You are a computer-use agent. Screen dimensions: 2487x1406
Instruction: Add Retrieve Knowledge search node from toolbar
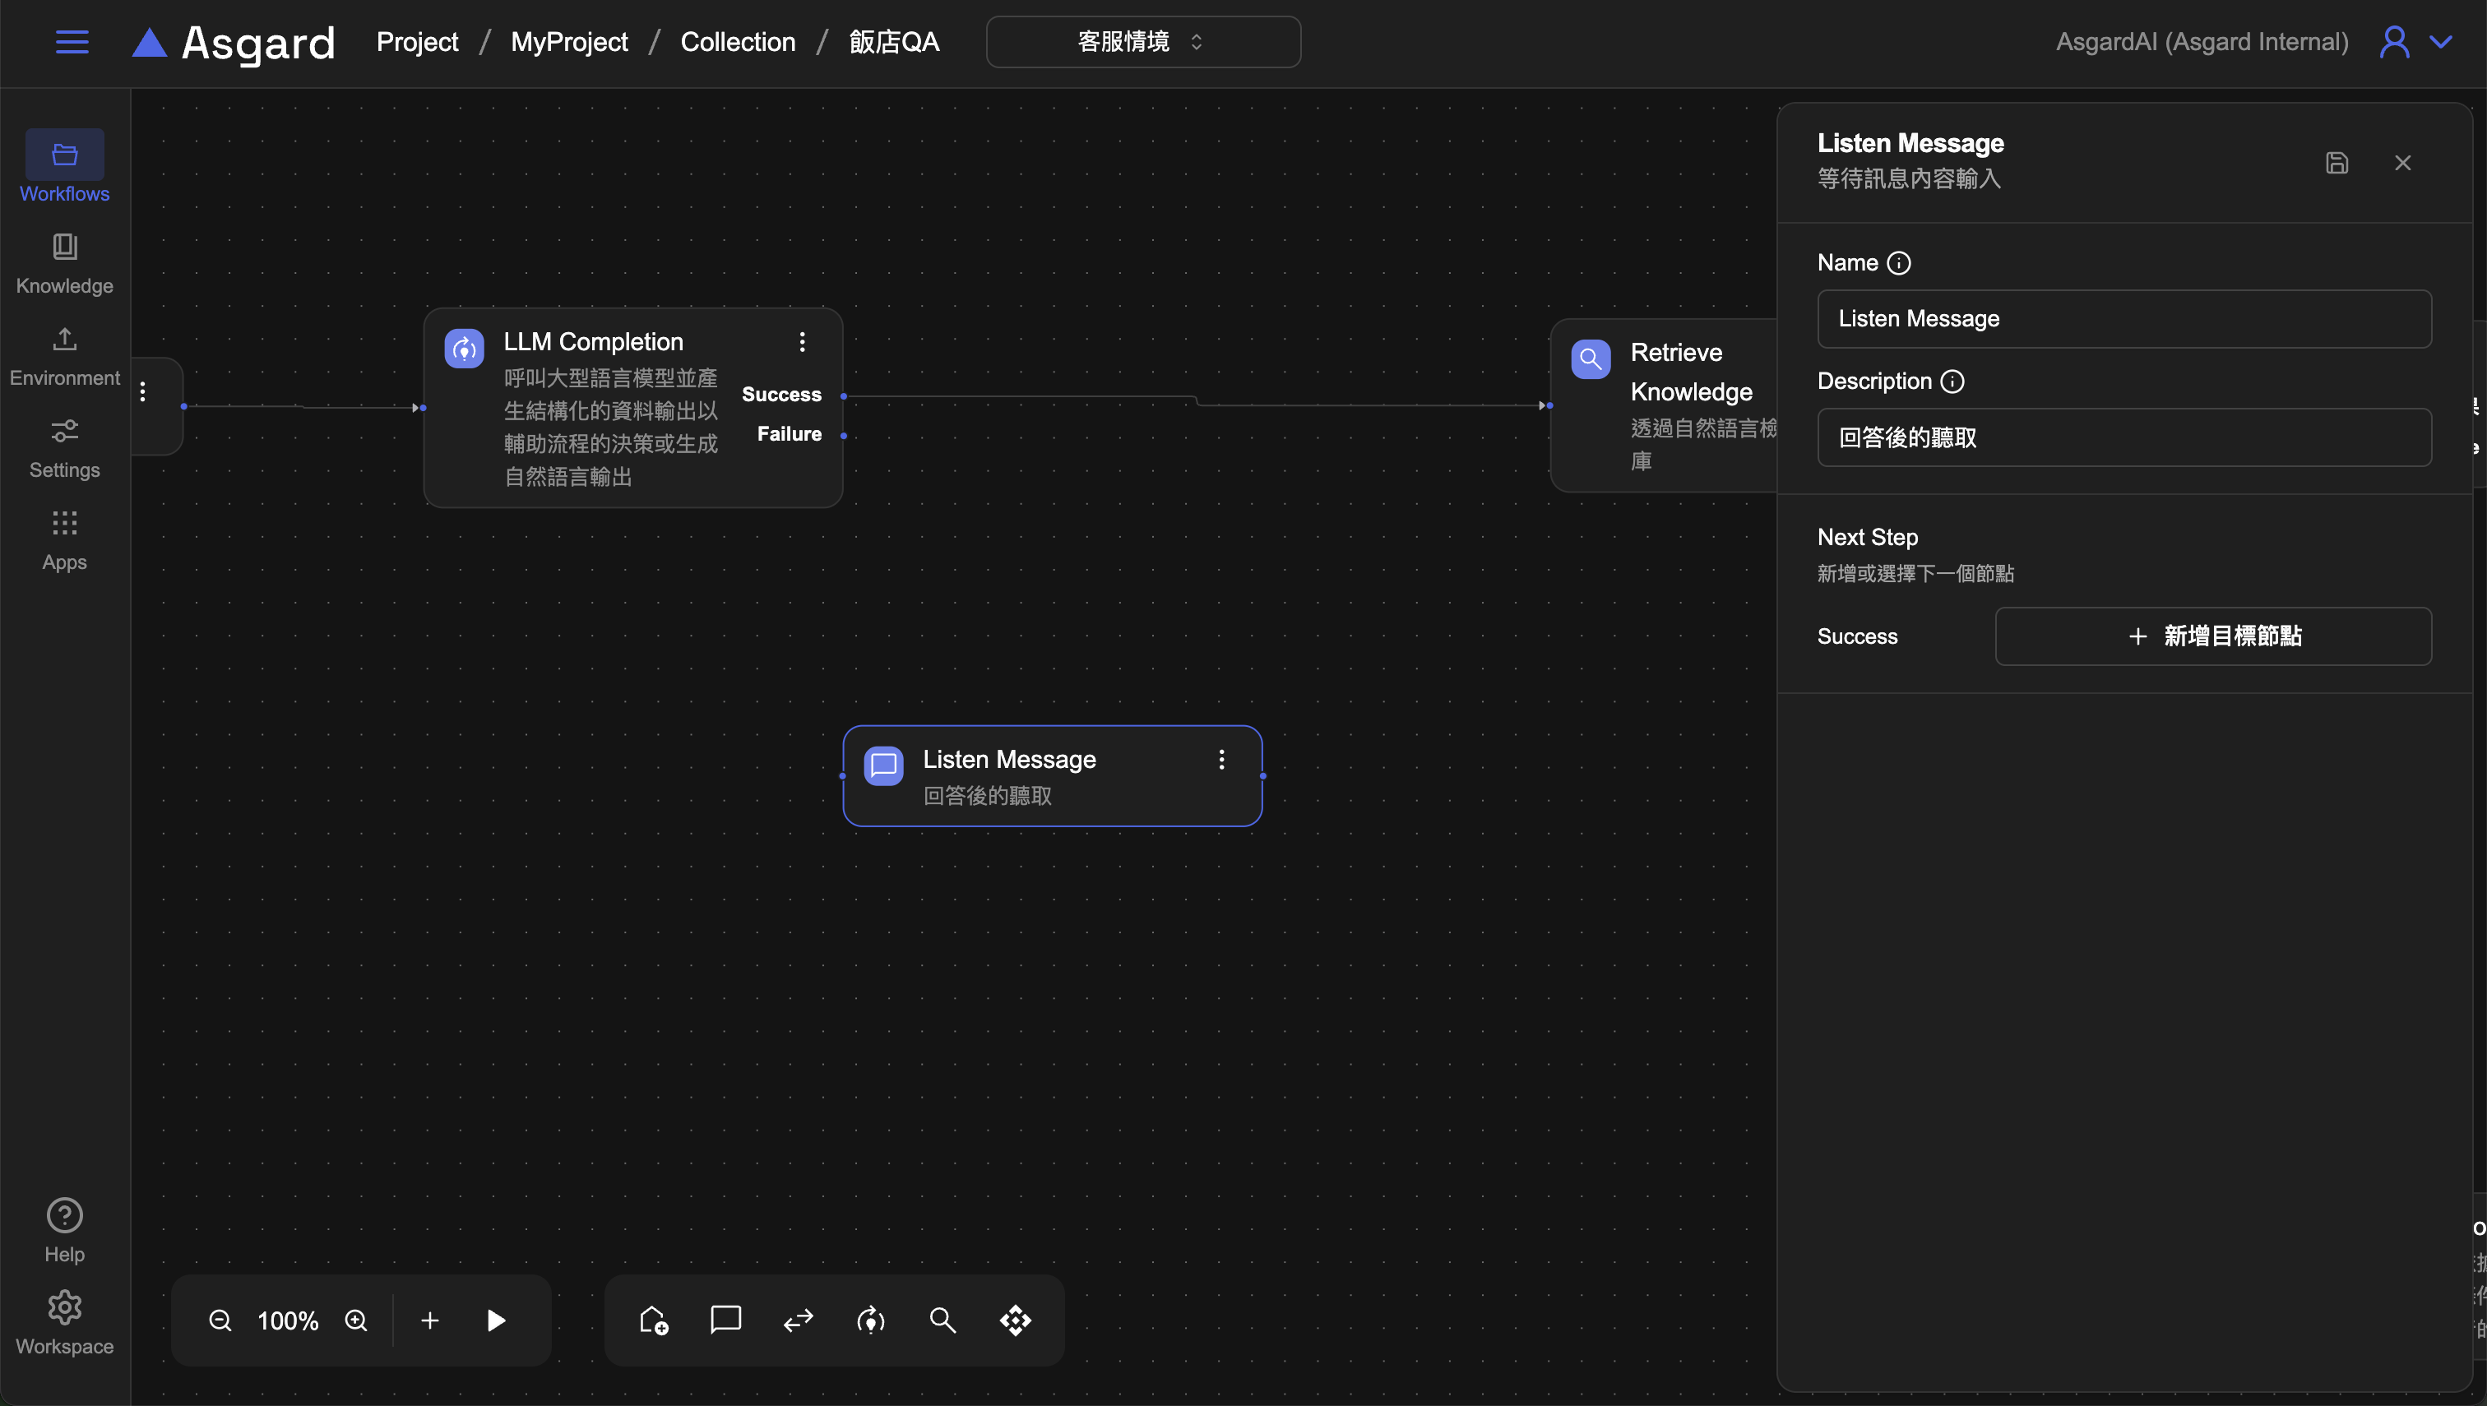(x=942, y=1320)
